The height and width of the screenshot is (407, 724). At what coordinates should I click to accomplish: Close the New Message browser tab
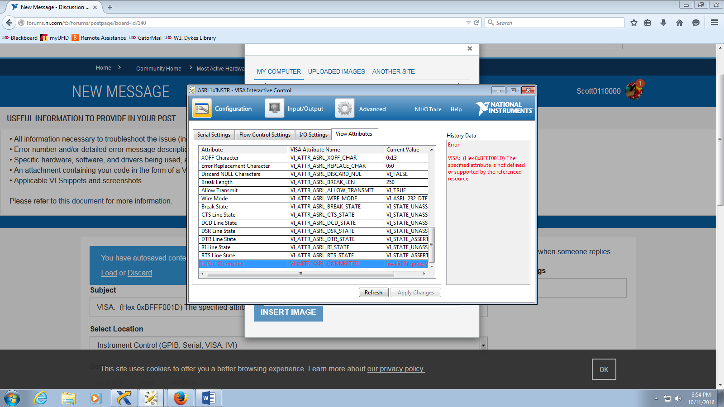[95, 7]
